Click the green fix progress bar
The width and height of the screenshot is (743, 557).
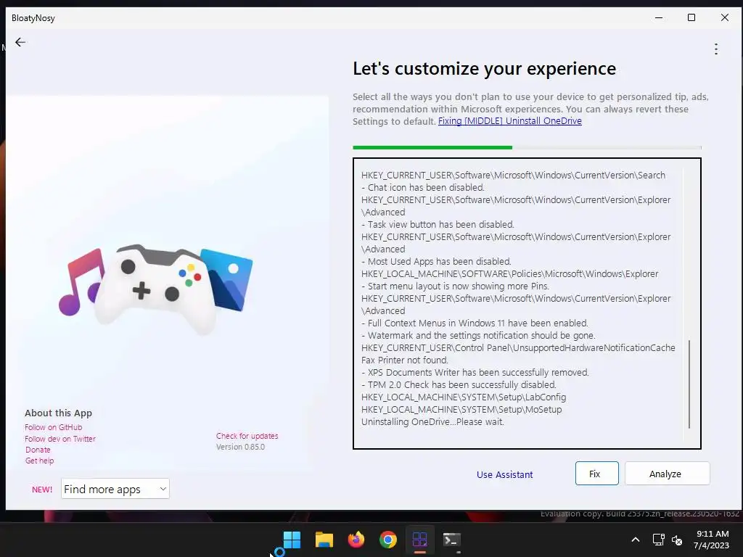click(x=432, y=147)
